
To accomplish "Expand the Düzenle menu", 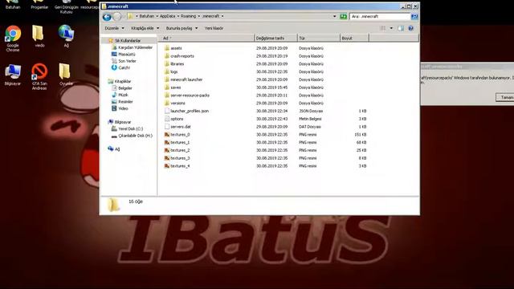I will 114,29.
